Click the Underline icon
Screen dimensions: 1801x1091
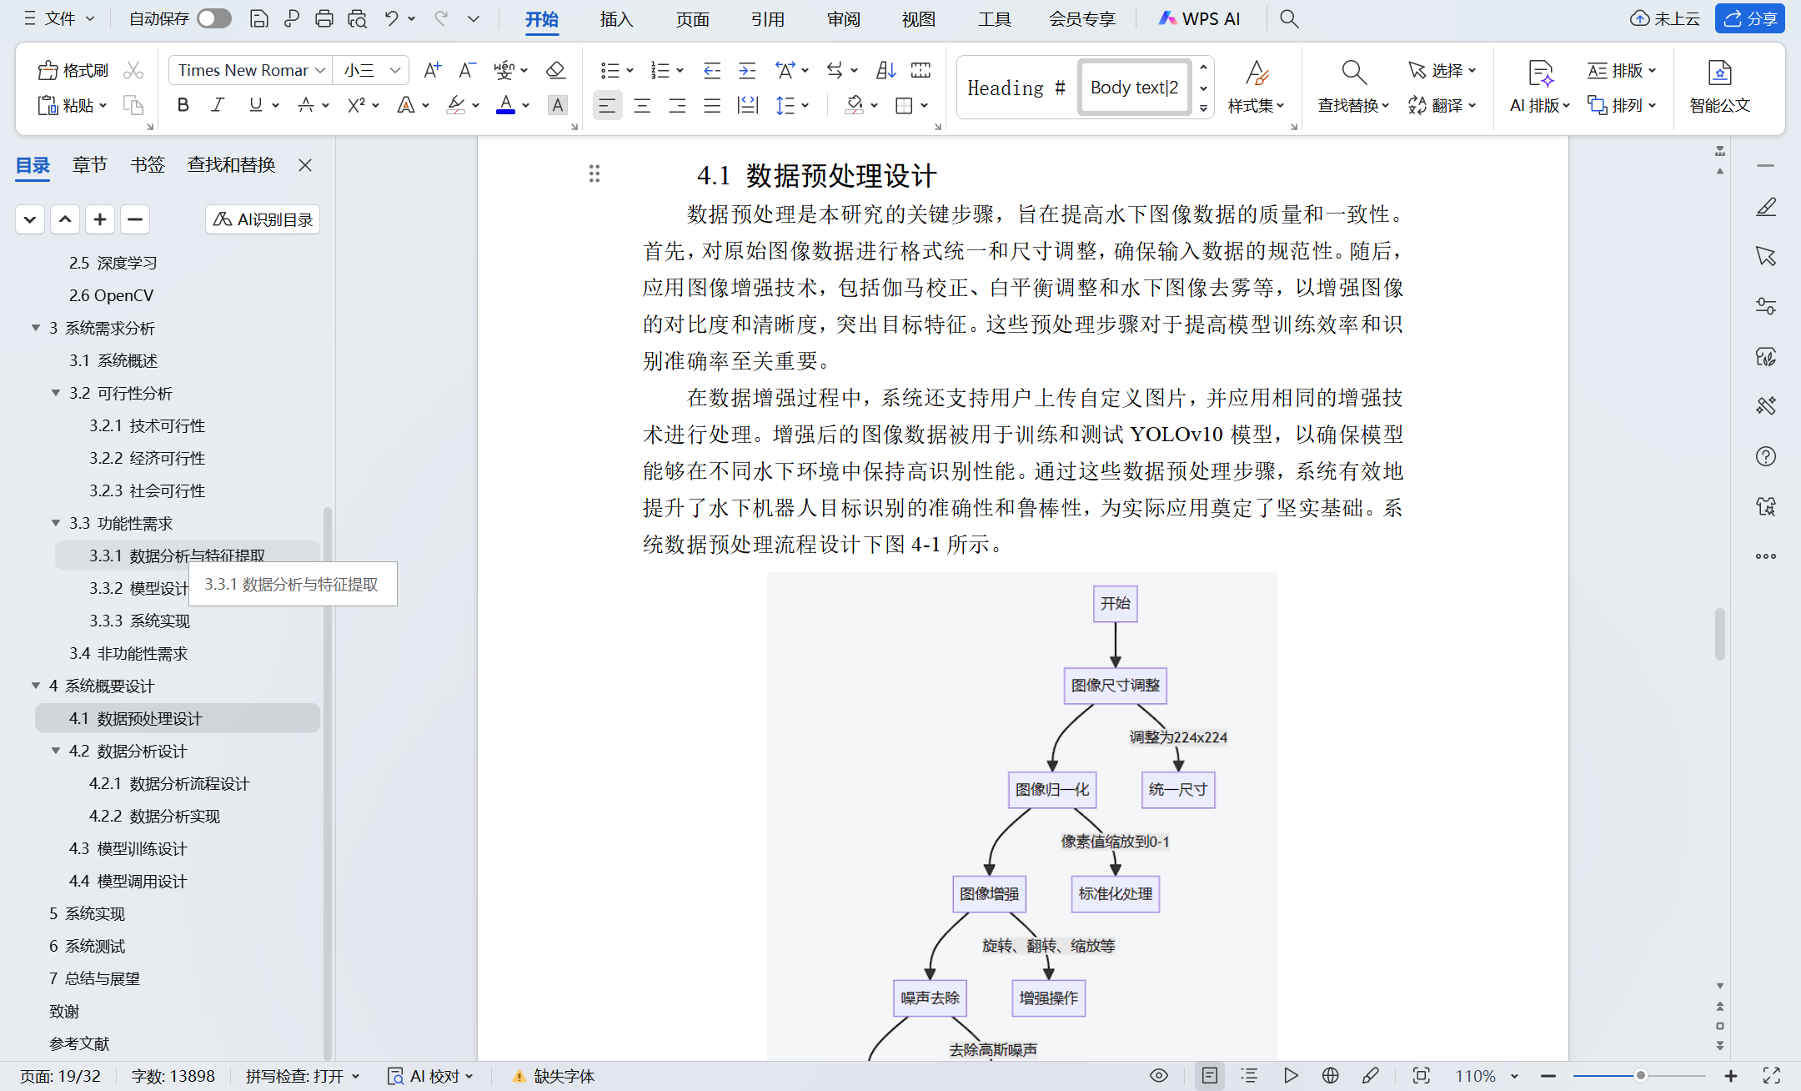pyautogui.click(x=256, y=105)
